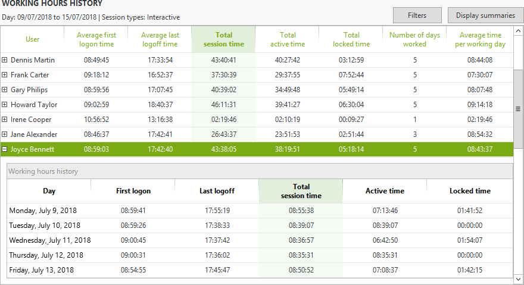The image size is (524, 285).
Task: Expand Frank Carter's details
Action: pyautogui.click(x=5, y=75)
